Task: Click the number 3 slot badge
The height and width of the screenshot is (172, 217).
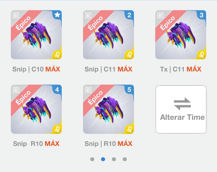Action: 202,15
